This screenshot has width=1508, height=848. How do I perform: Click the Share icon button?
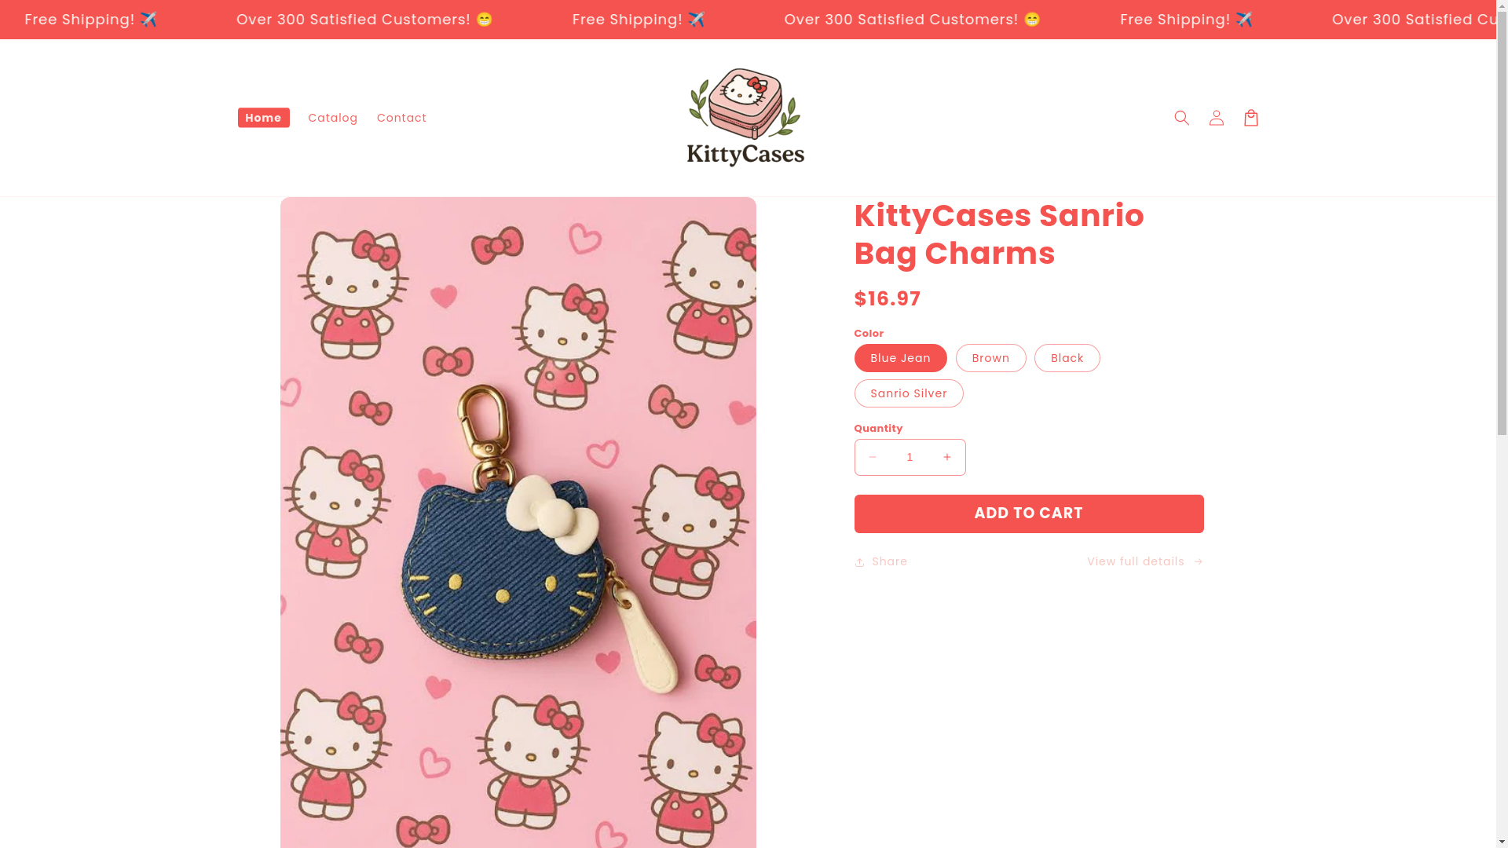[880, 562]
